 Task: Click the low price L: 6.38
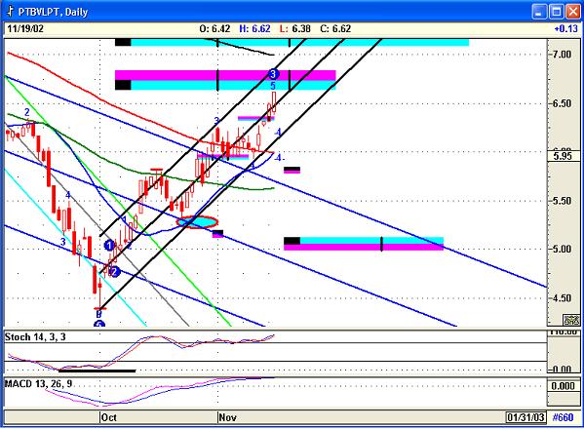tap(295, 28)
